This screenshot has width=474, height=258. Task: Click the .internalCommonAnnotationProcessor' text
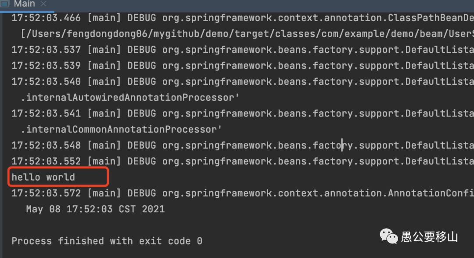coord(121,129)
